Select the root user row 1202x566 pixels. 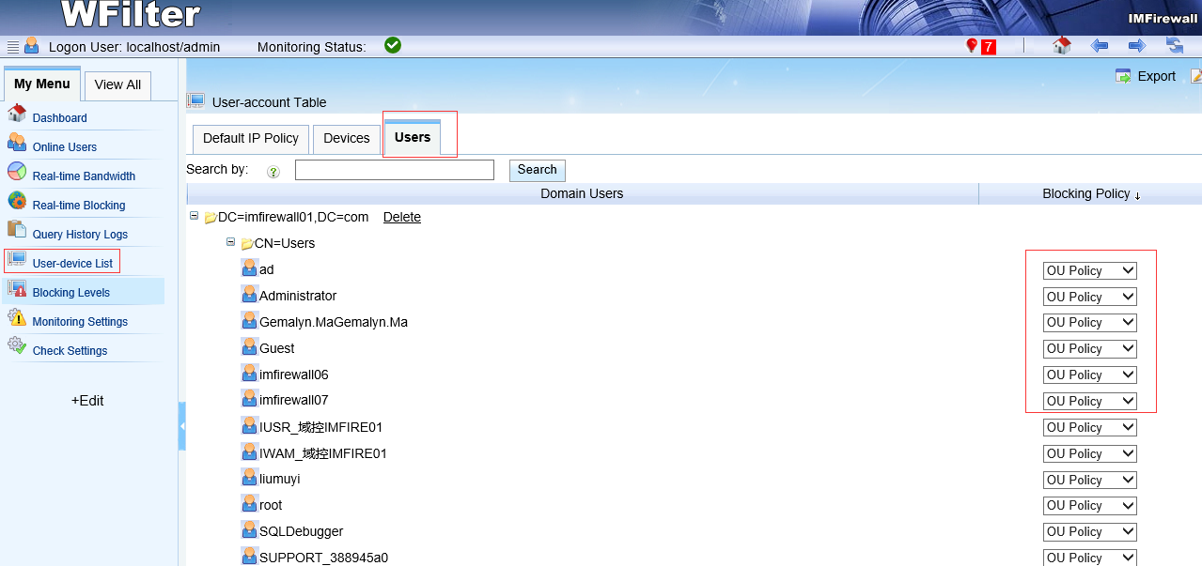[271, 505]
